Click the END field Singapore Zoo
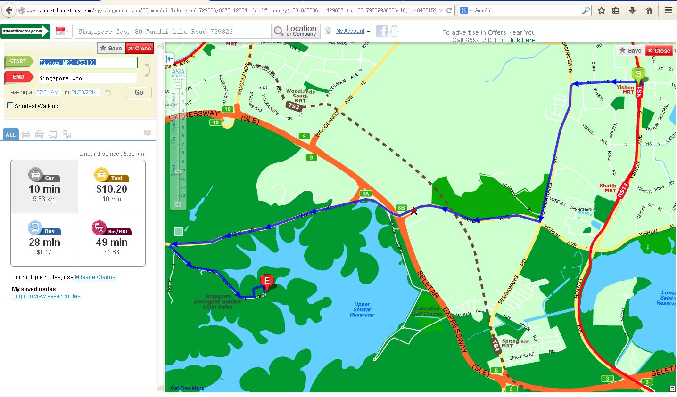 87,78
